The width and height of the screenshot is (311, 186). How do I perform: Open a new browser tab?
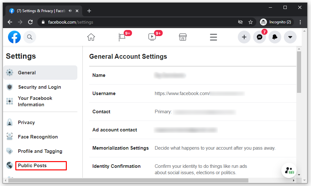(x=89, y=11)
